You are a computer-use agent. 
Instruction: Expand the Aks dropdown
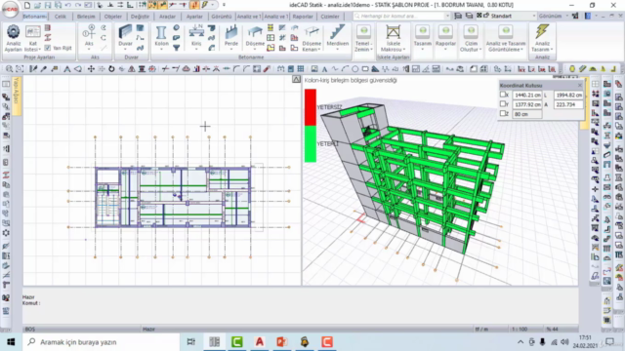[x=89, y=50]
